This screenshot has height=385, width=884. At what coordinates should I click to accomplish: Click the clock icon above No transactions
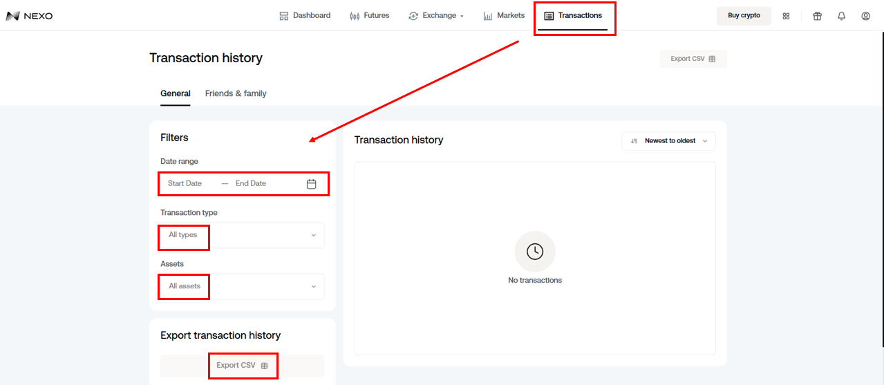tap(535, 252)
